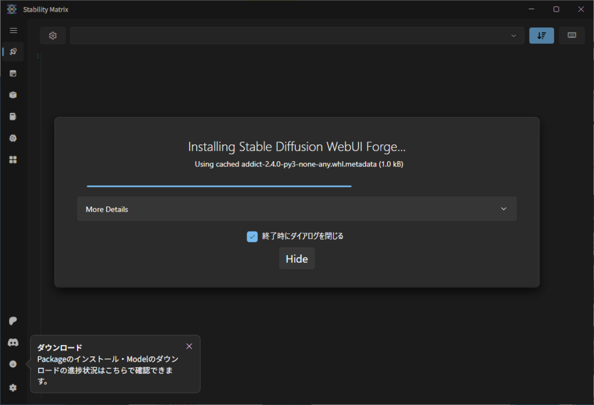Click the Hide button
Image resolution: width=594 pixels, height=405 pixels.
click(297, 259)
